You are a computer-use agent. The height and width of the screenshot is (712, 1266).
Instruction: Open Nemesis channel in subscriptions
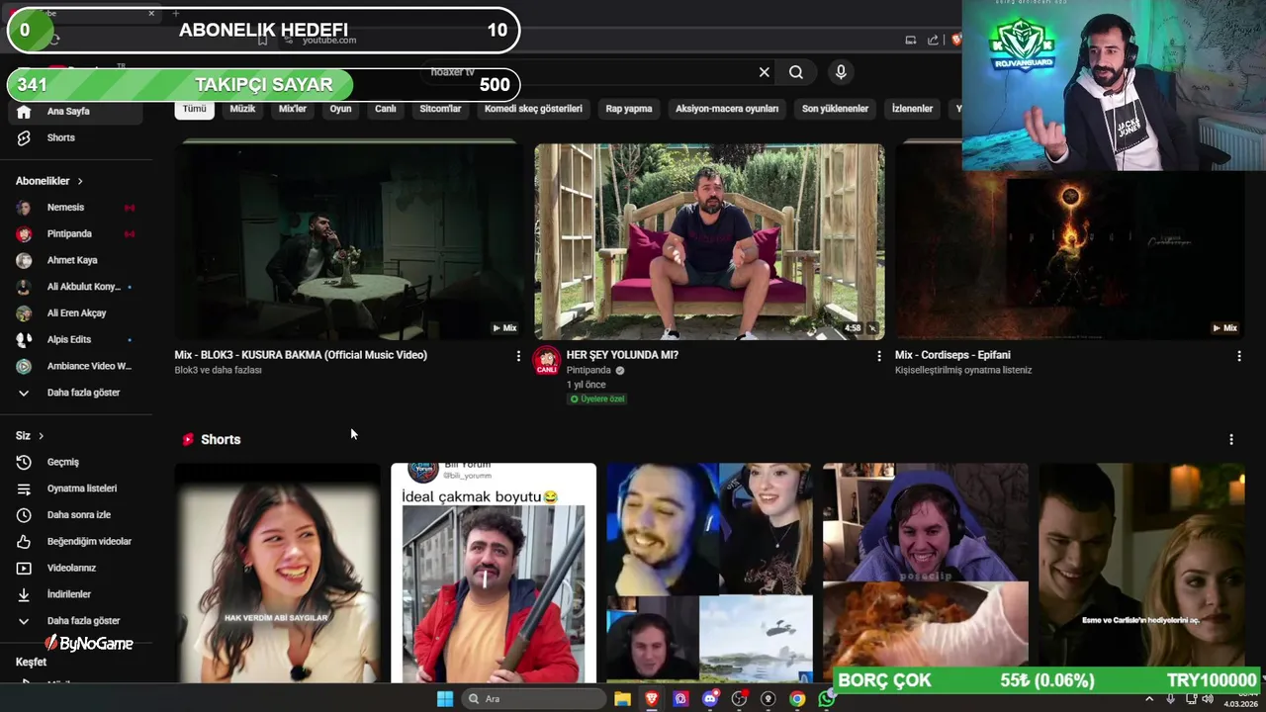[x=76, y=208]
